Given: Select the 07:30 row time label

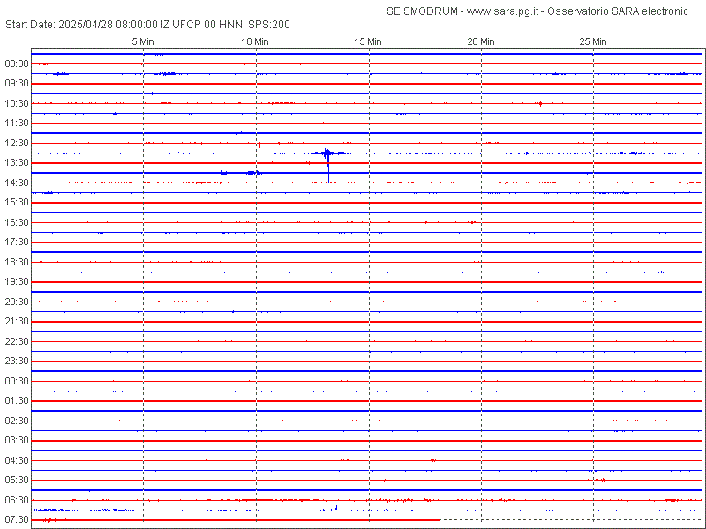Looking at the screenshot, I should (x=17, y=519).
